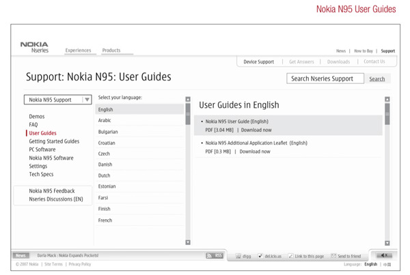
Task: Select Croatian in the language list
Action: (x=139, y=143)
